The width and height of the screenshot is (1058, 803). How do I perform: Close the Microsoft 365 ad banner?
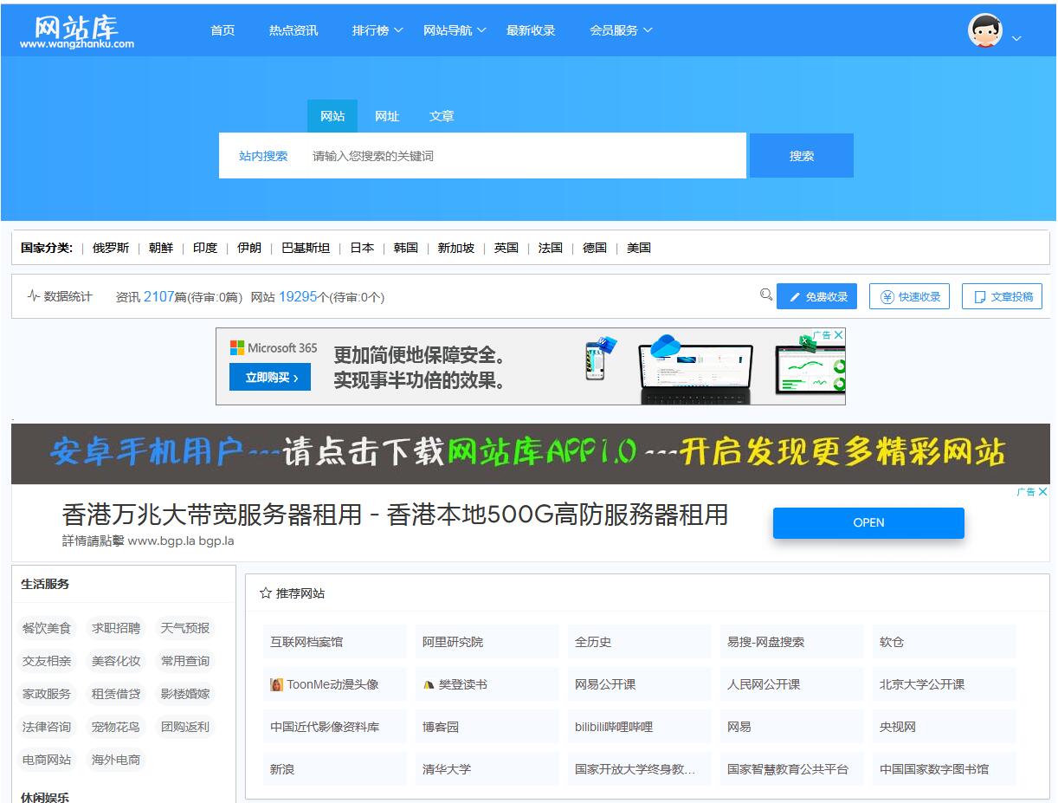838,335
